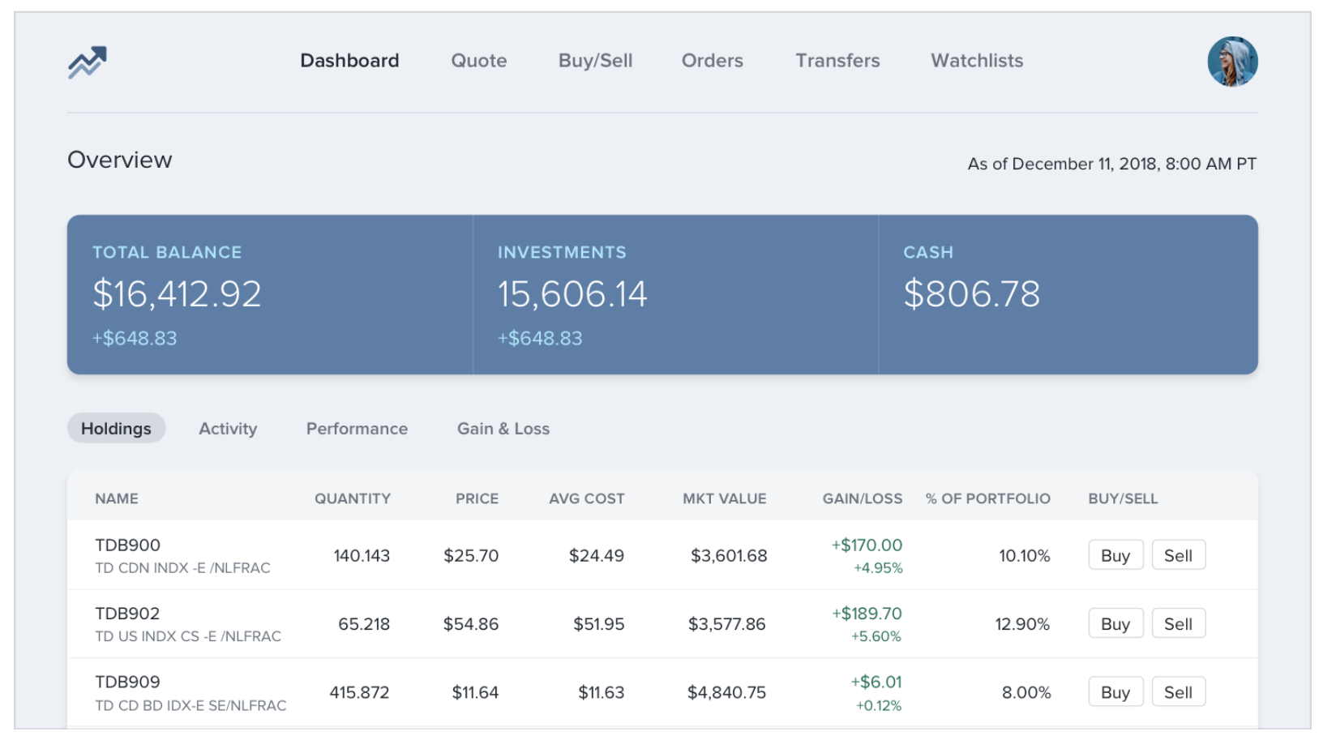Image resolution: width=1323 pixels, height=740 pixels.
Task: Click quantity 65.218
Action: pos(364,624)
